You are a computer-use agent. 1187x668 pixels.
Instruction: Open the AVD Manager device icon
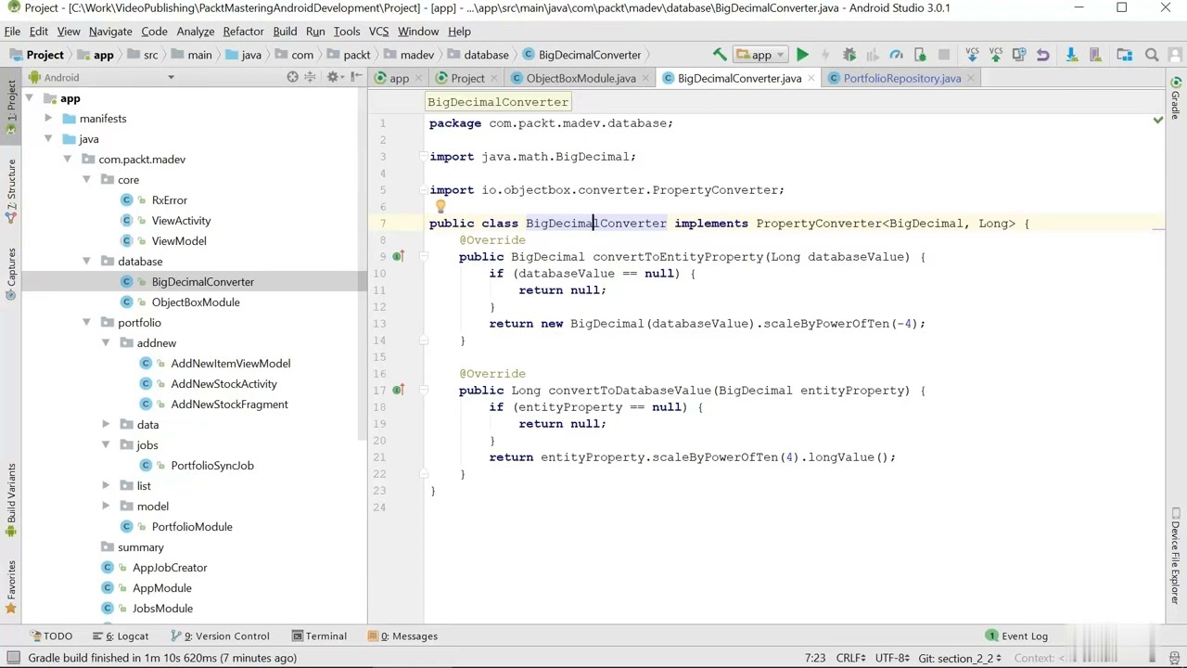pos(1094,55)
